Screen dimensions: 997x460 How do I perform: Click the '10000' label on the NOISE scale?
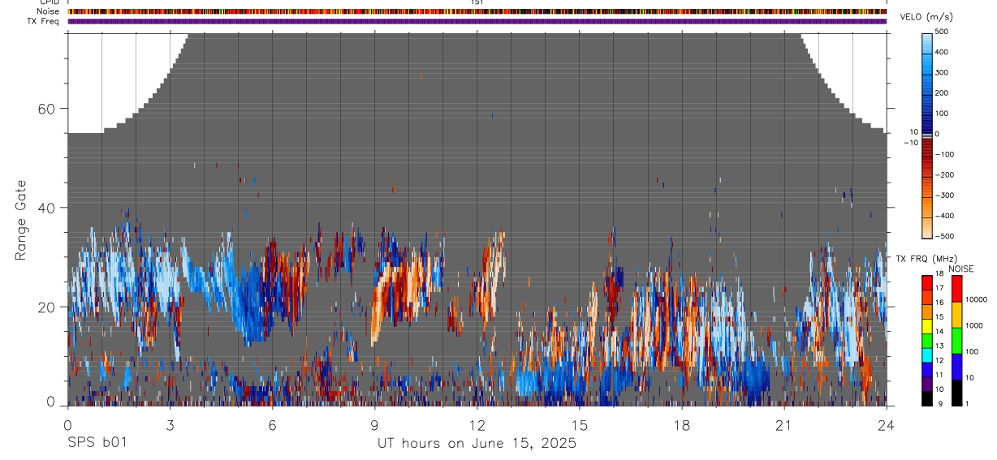pos(976,300)
